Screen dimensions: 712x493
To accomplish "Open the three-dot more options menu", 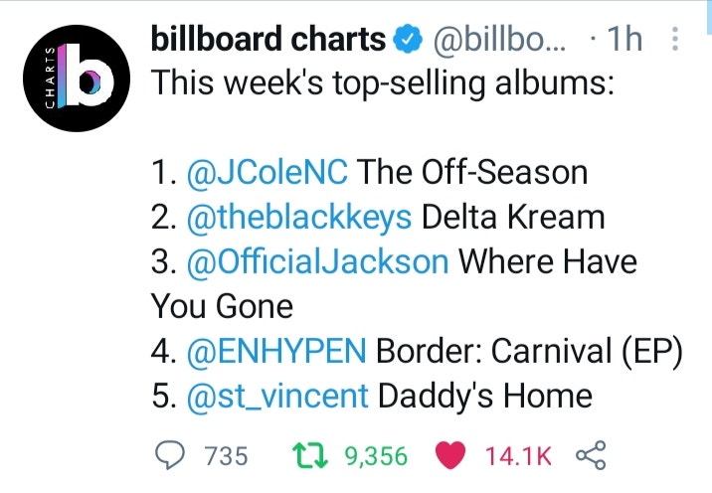I will (x=675, y=39).
